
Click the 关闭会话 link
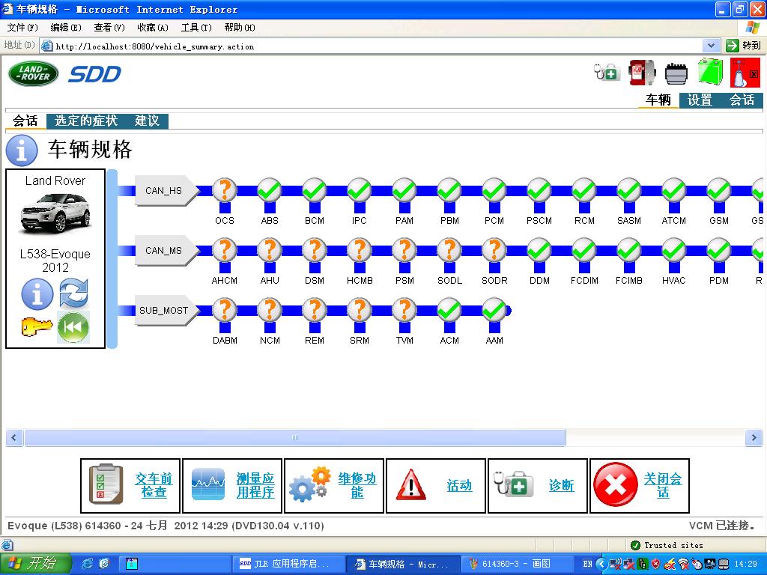point(663,485)
